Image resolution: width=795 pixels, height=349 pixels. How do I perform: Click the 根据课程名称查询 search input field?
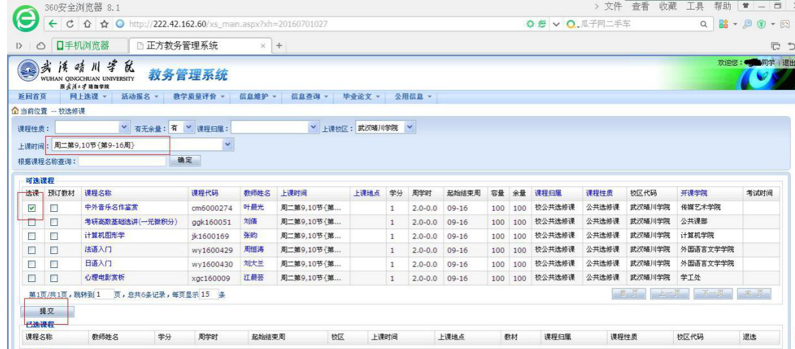click(122, 161)
